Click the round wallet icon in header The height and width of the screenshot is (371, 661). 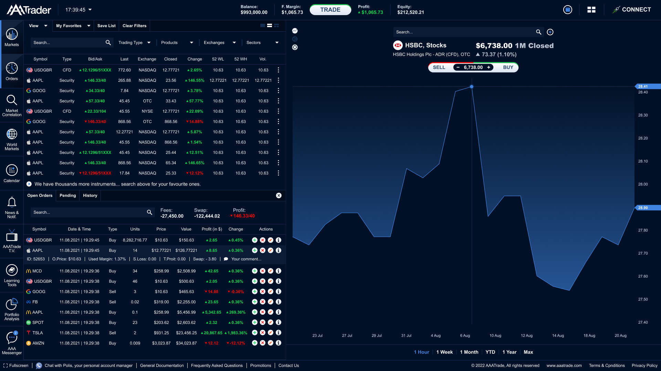coord(568,10)
